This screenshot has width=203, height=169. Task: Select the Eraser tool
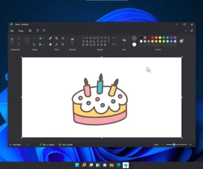(x=50, y=45)
